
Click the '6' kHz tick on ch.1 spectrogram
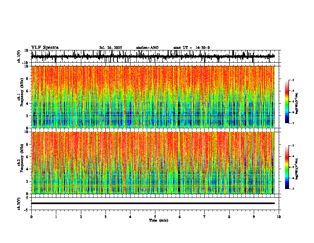(27, 91)
